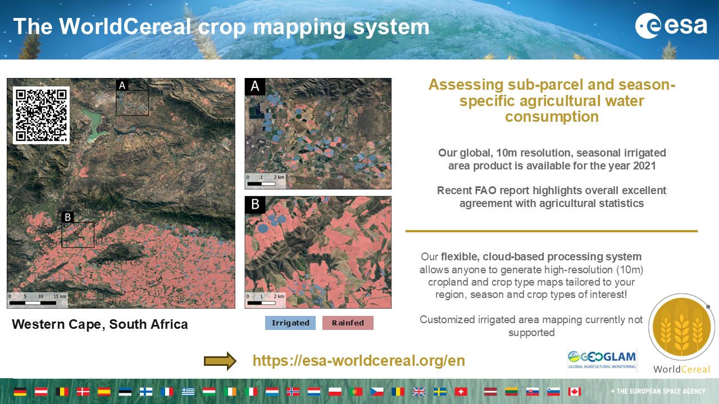
Task: Click the GEOGLAM logo
Action: 602,360
